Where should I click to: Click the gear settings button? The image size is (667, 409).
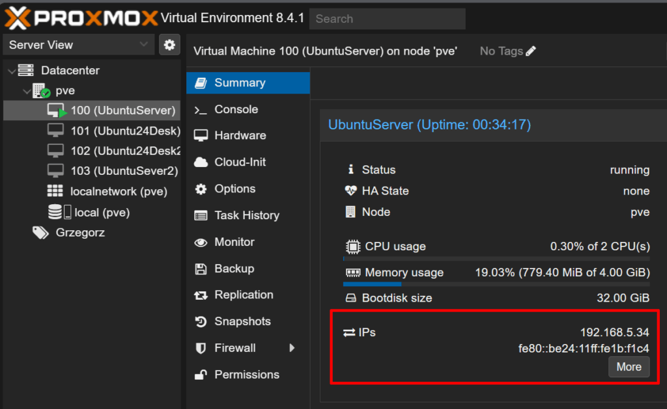click(169, 45)
